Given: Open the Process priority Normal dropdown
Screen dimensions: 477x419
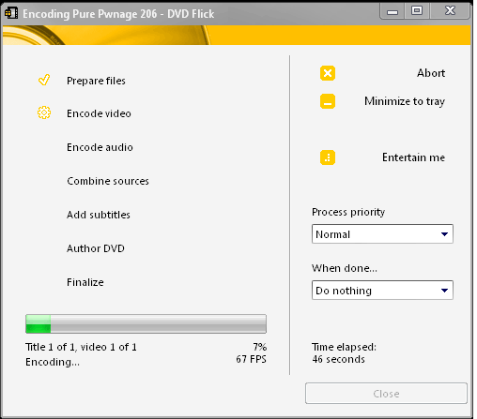Looking at the screenshot, I should 382,234.
